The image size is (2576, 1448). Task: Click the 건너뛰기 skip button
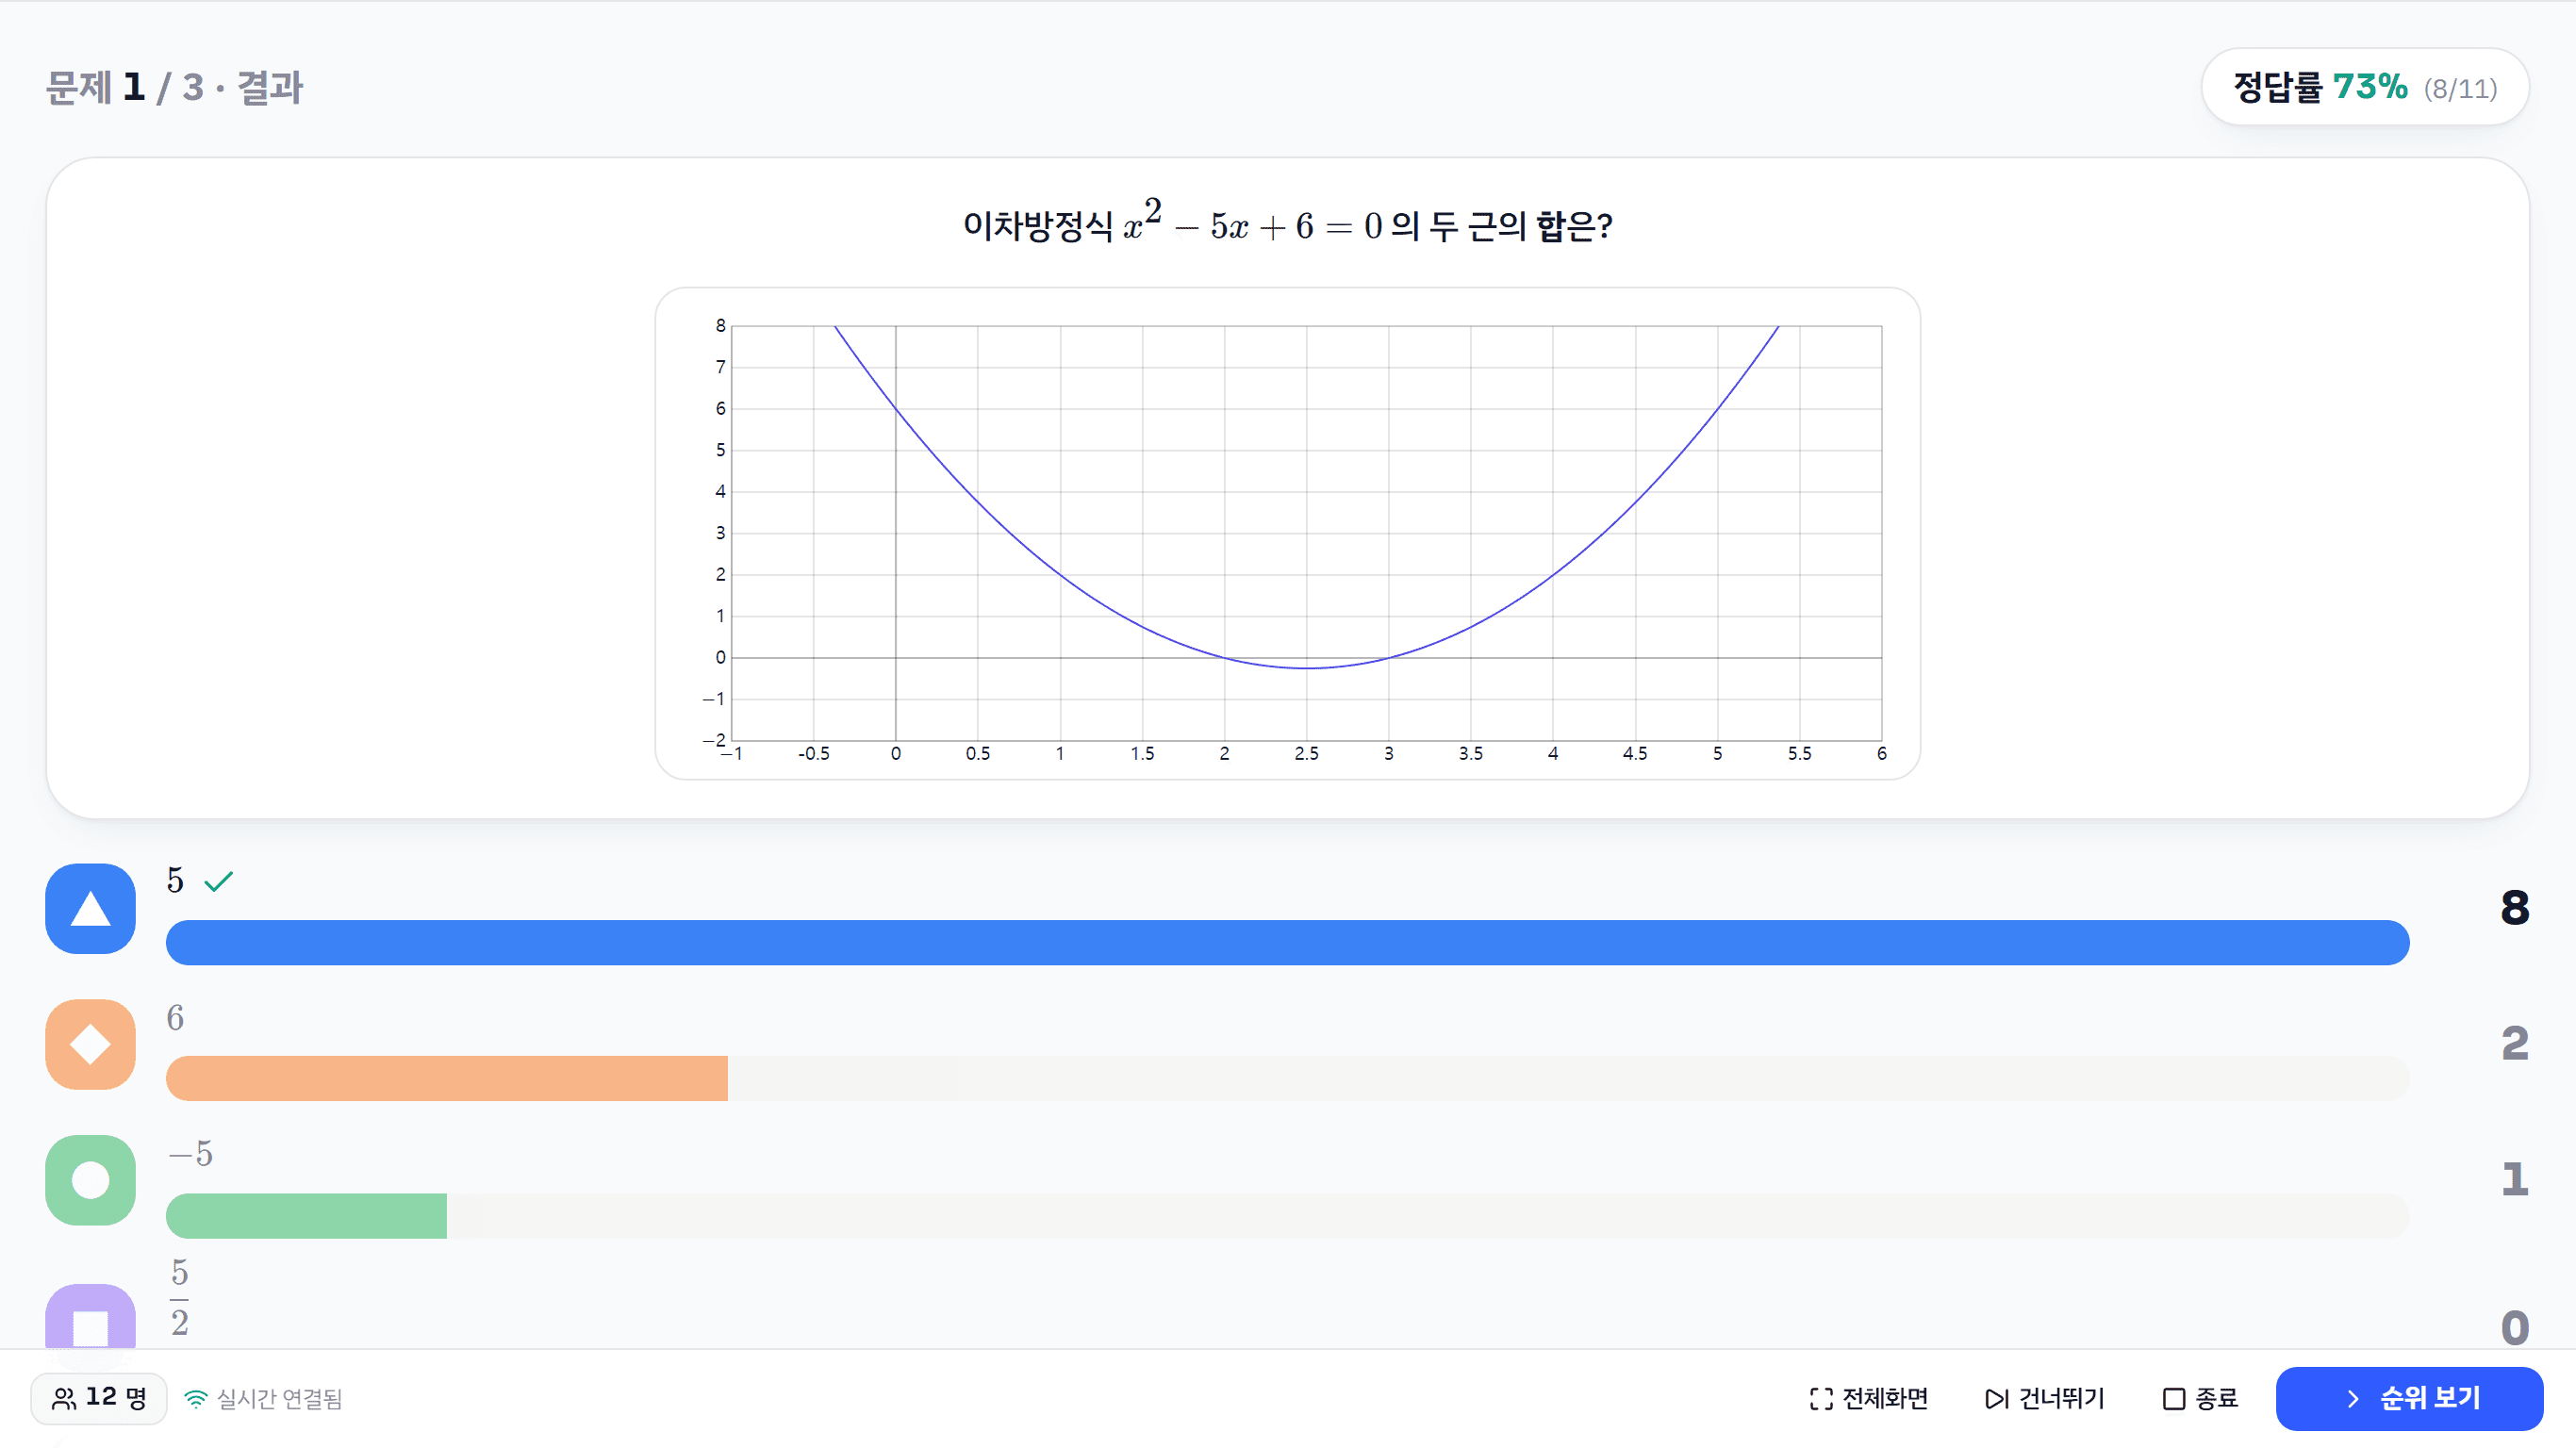pyautogui.click(x=2045, y=1398)
